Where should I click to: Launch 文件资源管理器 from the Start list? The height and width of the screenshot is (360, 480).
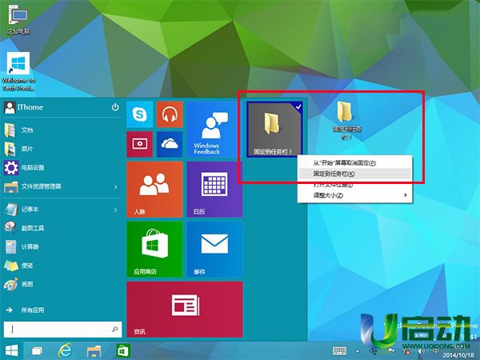pyautogui.click(x=57, y=186)
